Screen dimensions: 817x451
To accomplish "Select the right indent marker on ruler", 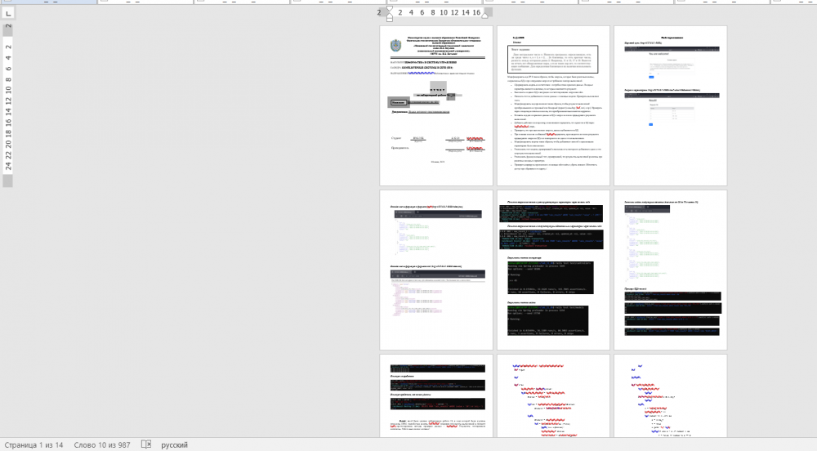I will coord(485,14).
